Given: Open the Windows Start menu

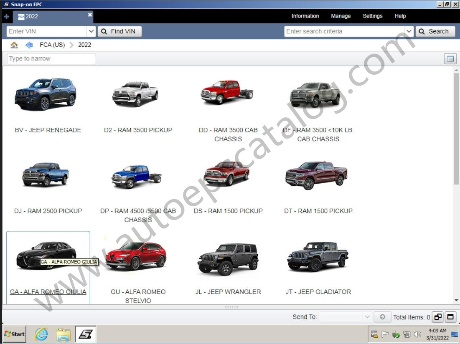Looking at the screenshot, I should [x=15, y=334].
